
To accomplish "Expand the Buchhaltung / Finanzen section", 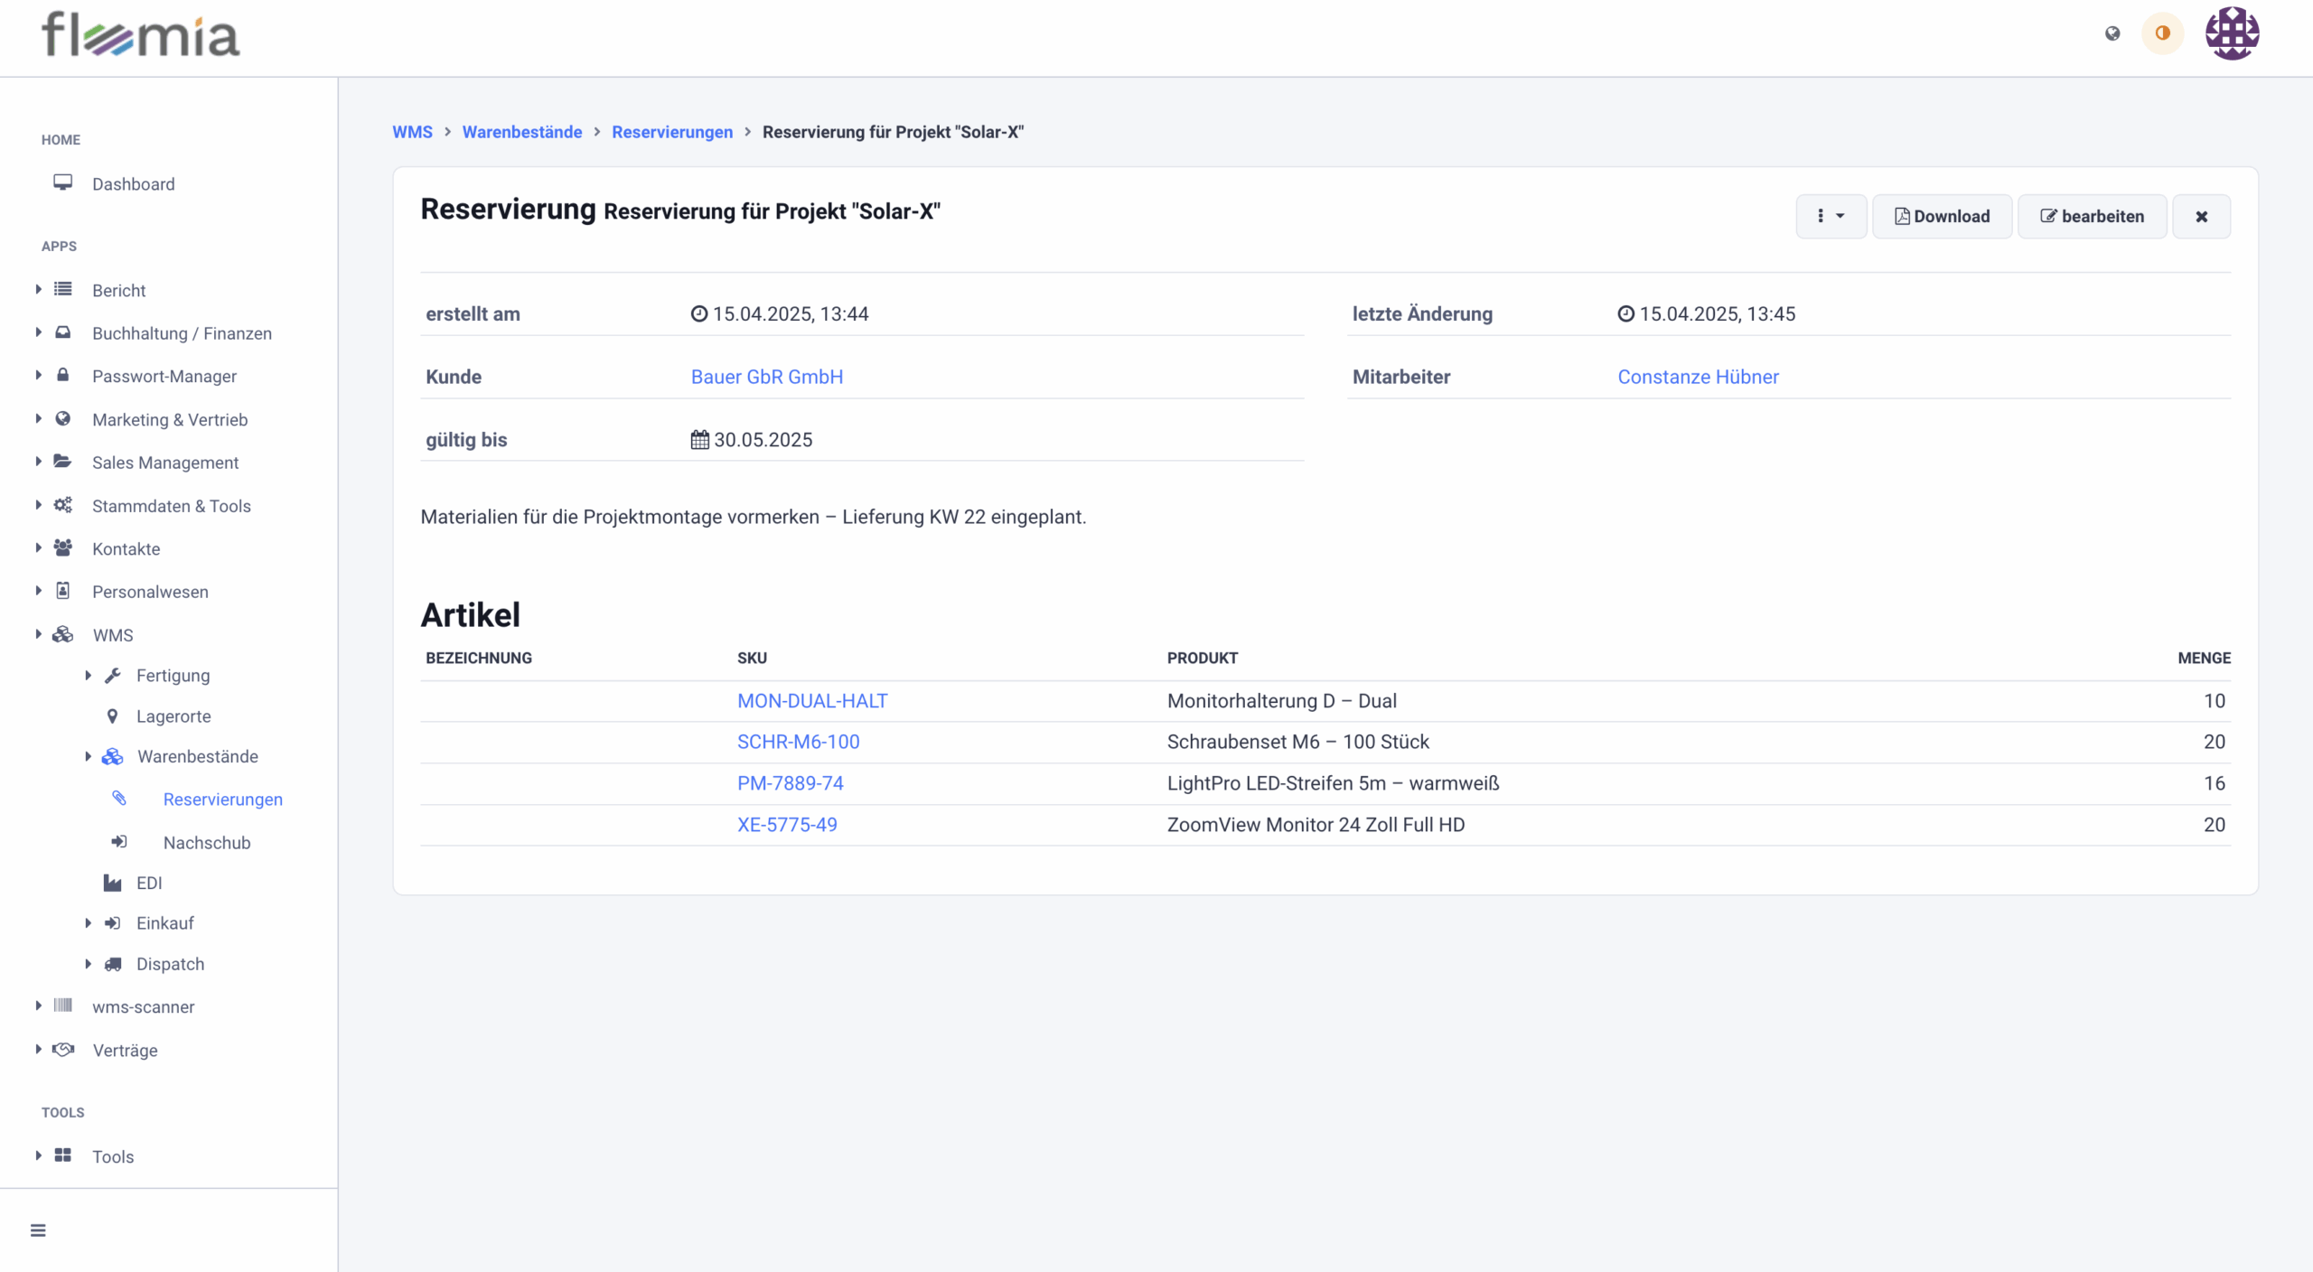I will pyautogui.click(x=38, y=332).
